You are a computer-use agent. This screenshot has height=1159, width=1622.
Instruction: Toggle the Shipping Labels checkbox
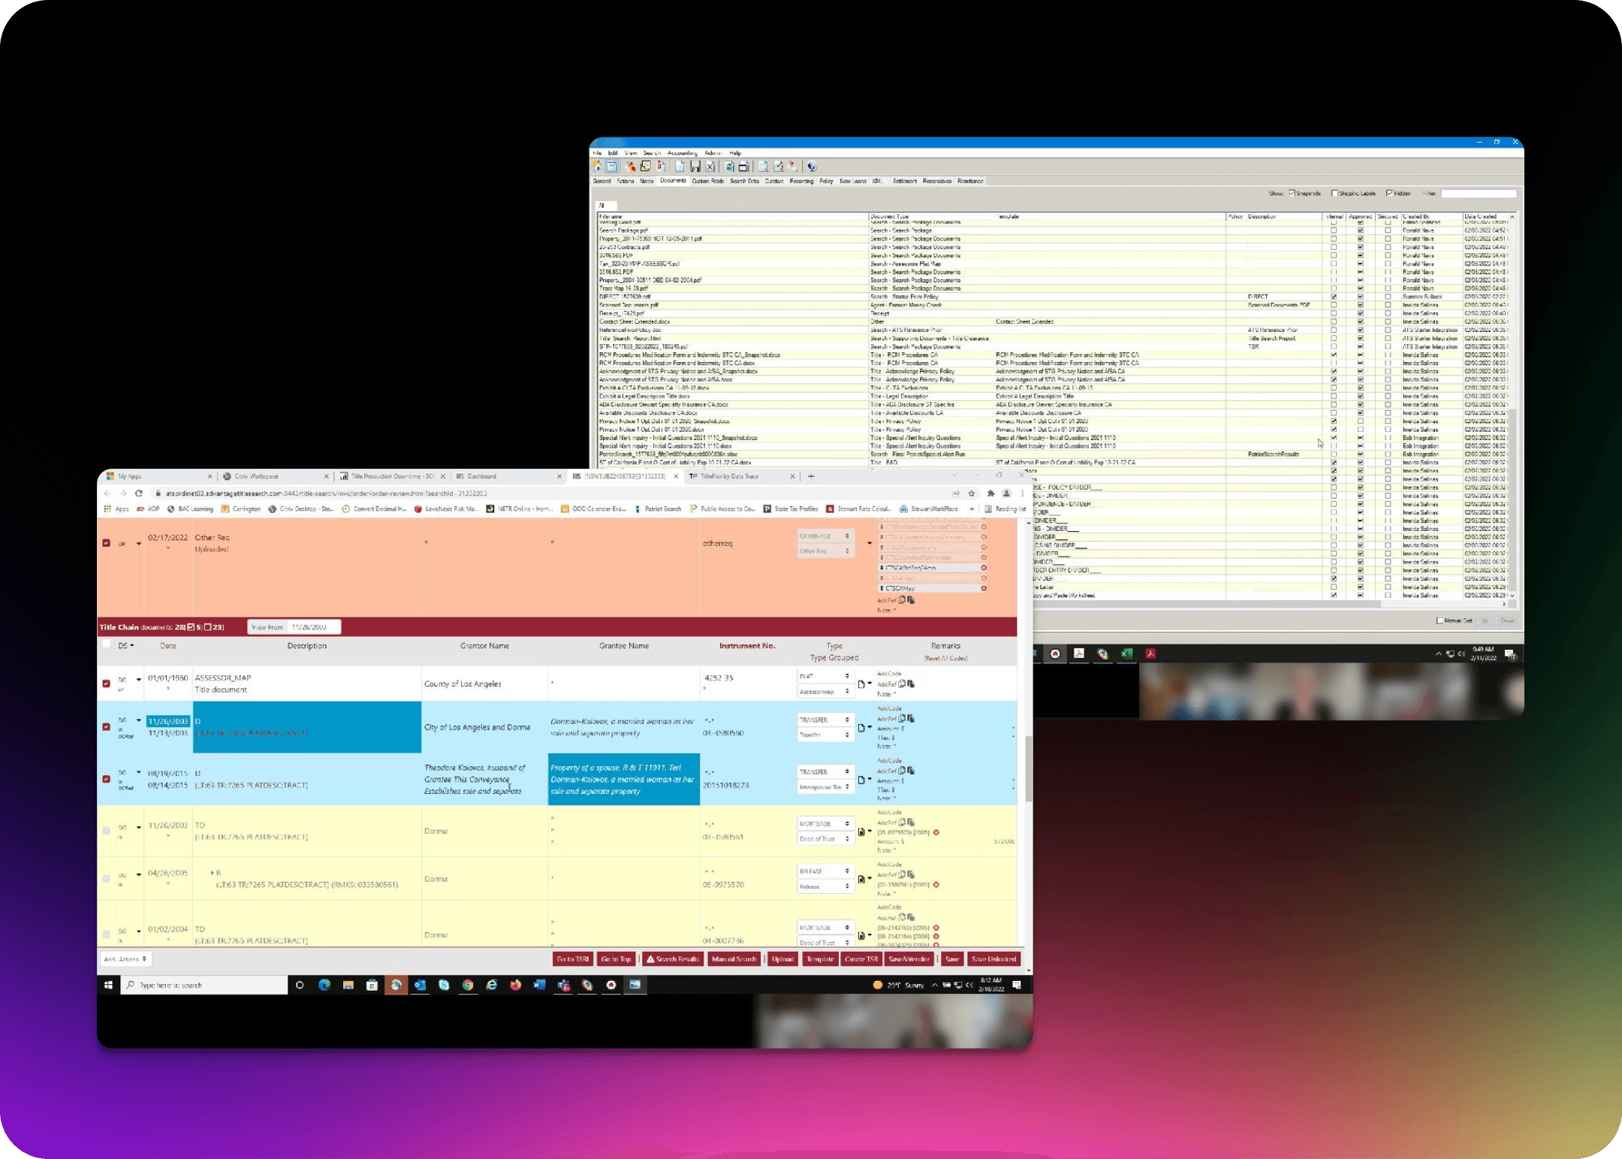pos(1334,193)
